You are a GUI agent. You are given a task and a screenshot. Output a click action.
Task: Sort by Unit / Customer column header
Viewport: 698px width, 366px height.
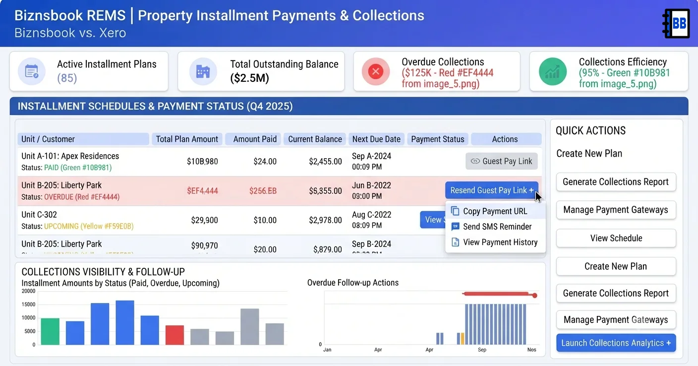pyautogui.click(x=83, y=139)
